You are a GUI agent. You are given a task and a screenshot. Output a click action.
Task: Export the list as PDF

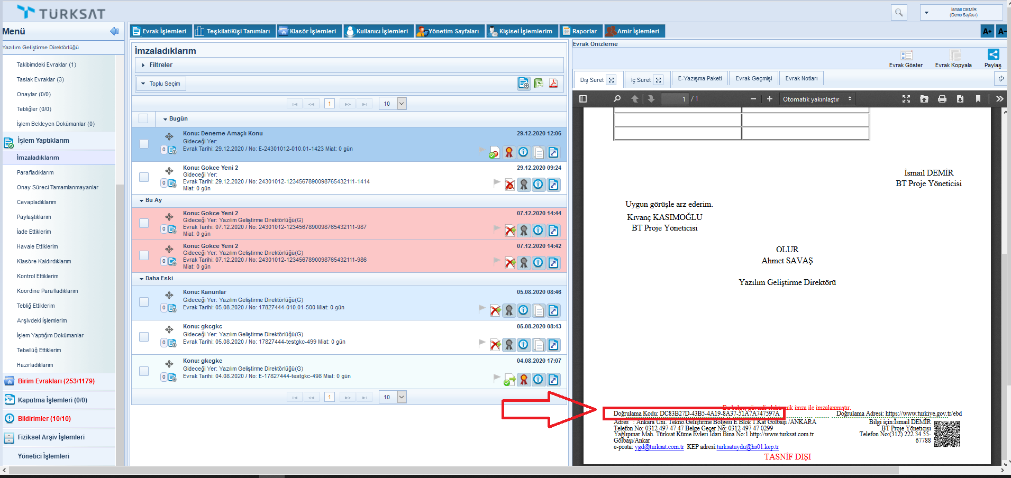tap(553, 84)
